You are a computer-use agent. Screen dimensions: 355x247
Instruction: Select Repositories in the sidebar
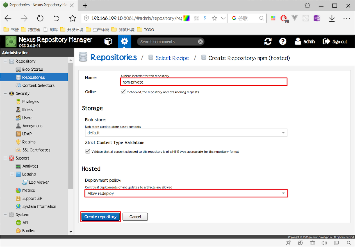33,77
